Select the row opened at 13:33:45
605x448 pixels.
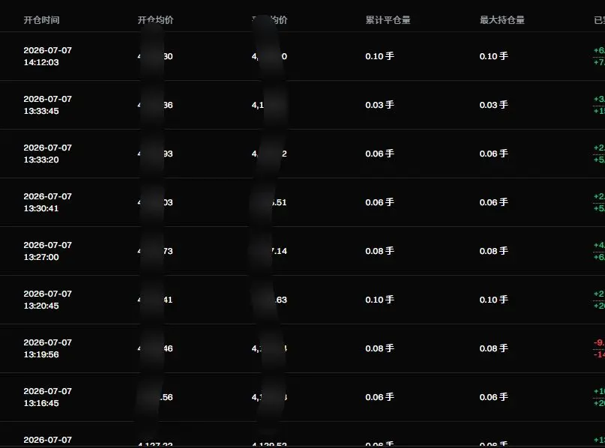303,105
